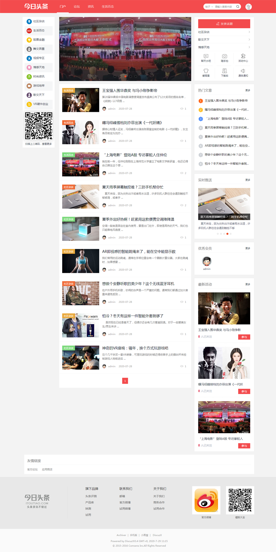Open the heart icon for 情感天地
This screenshot has height=552, width=276.
click(x=29, y=67)
